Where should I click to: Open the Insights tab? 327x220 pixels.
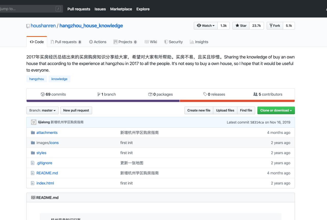pyautogui.click(x=199, y=42)
